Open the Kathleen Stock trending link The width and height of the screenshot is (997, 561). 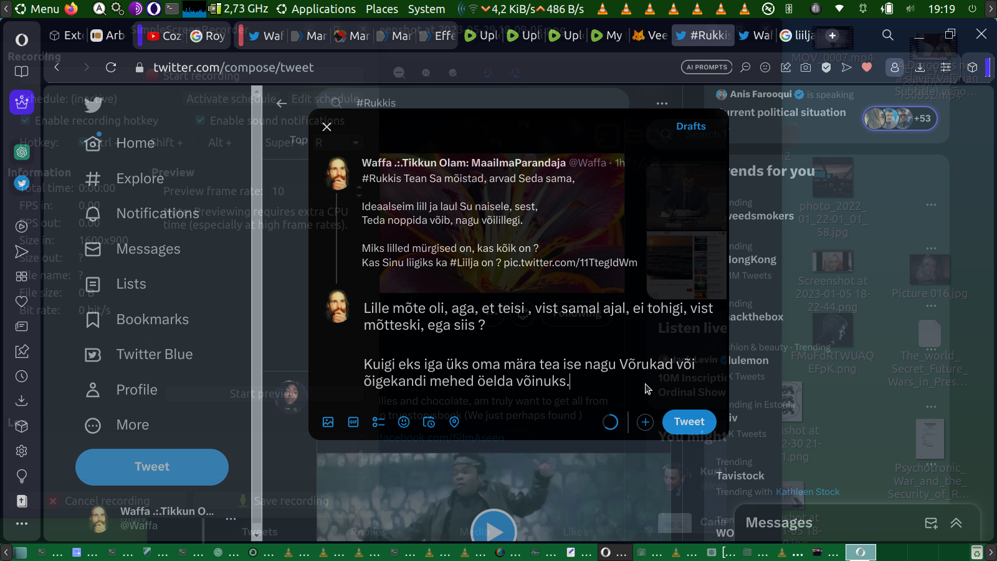(808, 492)
